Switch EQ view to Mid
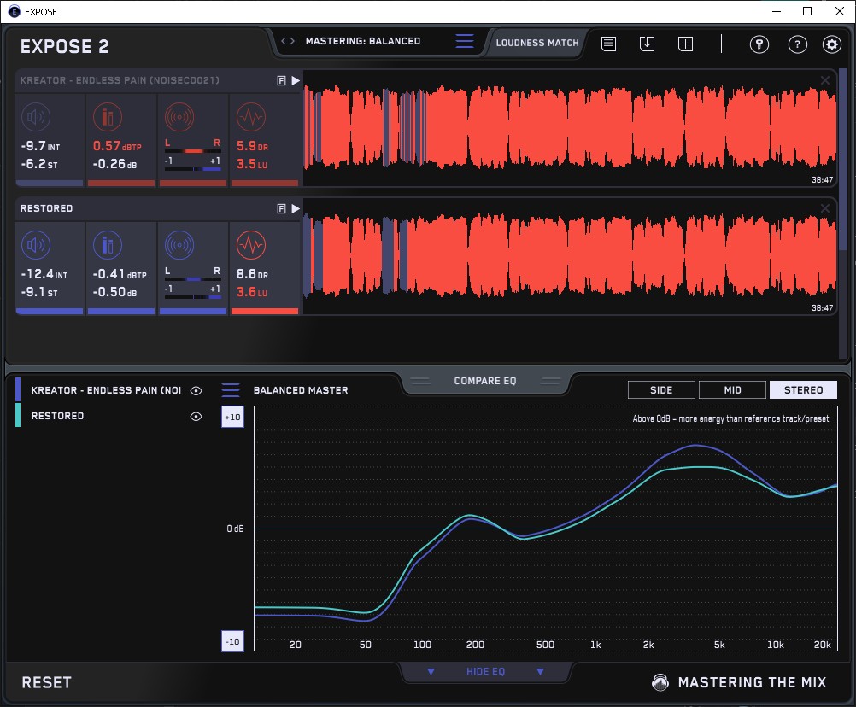Viewport: 856px width, 707px height. tap(732, 390)
